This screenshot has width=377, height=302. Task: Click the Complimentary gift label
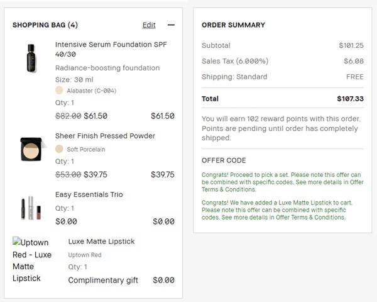[x=103, y=280]
